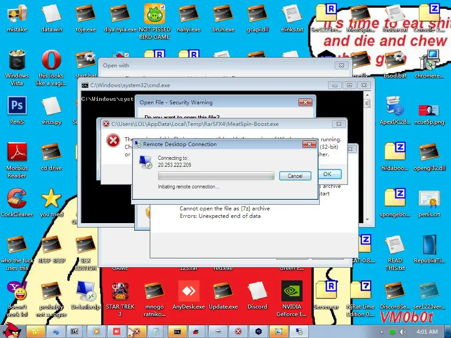This screenshot has width=451, height=338.
Task: Select dlya hyia.exe desktop icon
Action: pos(120,18)
